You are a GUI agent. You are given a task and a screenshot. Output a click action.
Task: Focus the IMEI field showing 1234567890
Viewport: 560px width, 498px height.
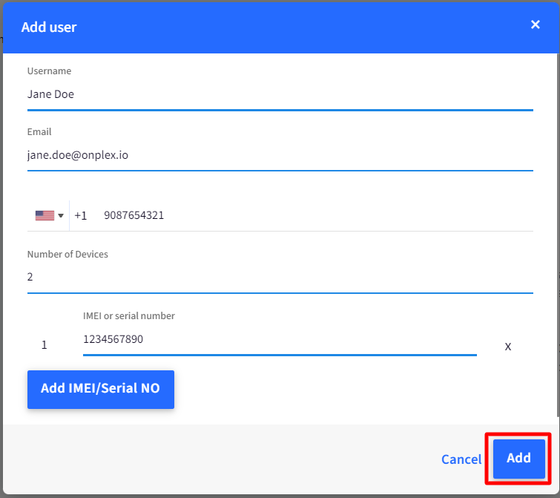(279, 340)
